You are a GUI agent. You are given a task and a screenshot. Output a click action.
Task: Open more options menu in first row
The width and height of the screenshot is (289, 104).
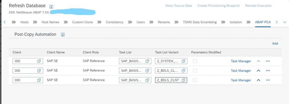coord(268,61)
